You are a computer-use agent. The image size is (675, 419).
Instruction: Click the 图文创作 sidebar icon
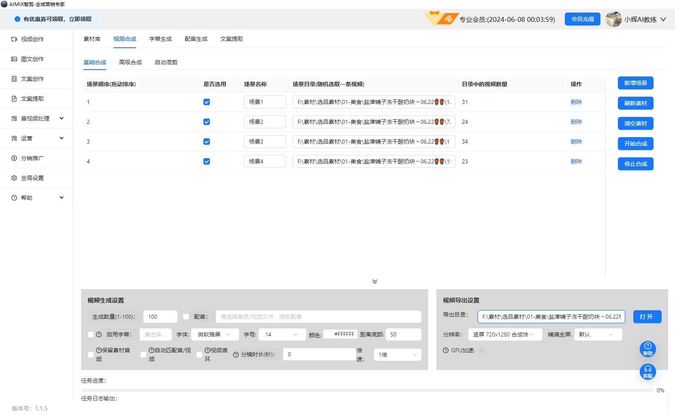coord(14,59)
